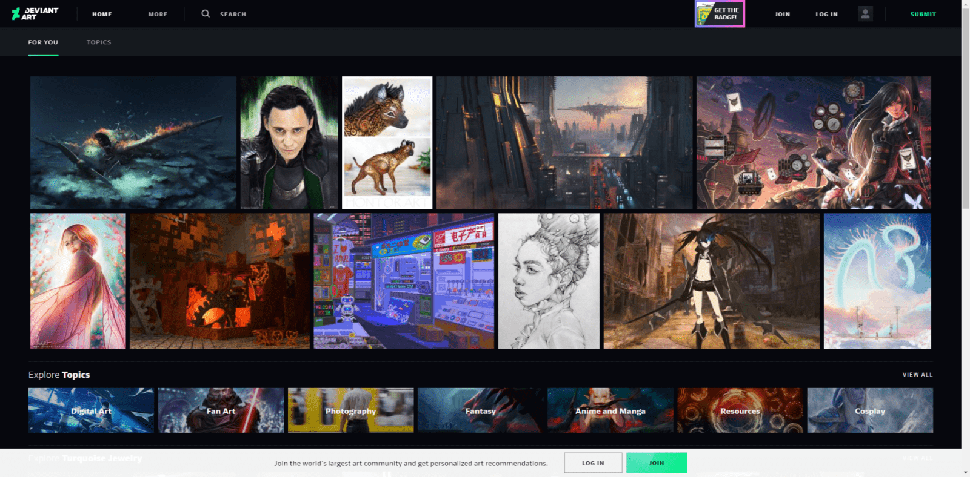Viewport: 970px width, 477px height.
Task: Open the user avatar icon
Action: coord(866,14)
